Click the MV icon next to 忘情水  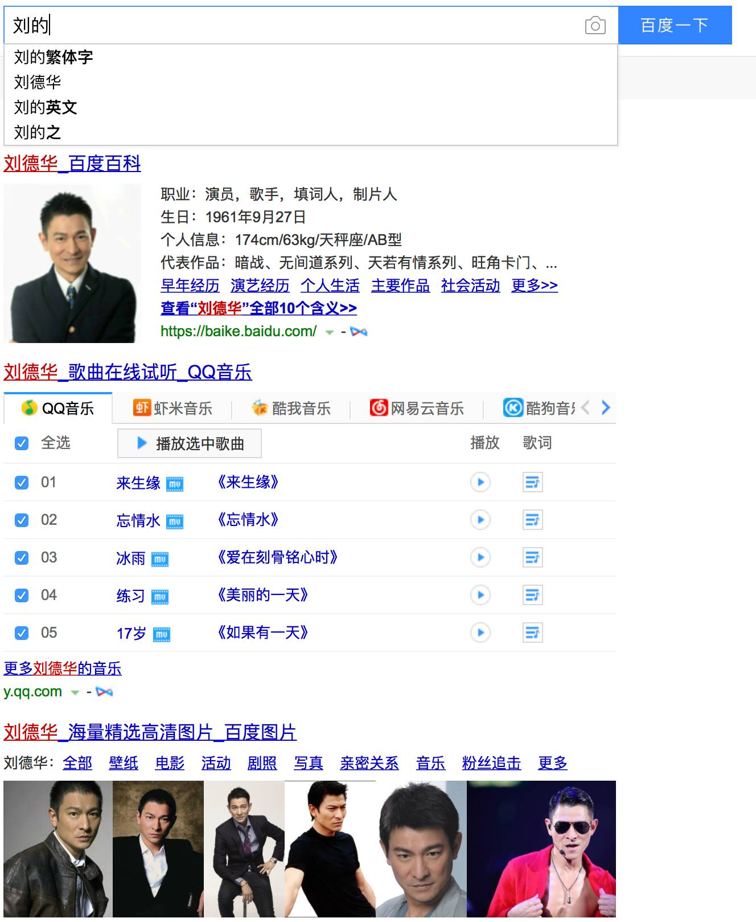174,521
